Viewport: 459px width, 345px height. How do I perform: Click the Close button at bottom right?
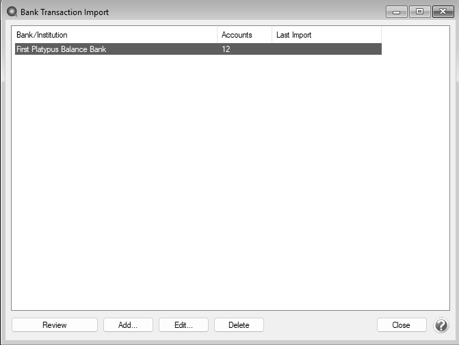coord(402,325)
